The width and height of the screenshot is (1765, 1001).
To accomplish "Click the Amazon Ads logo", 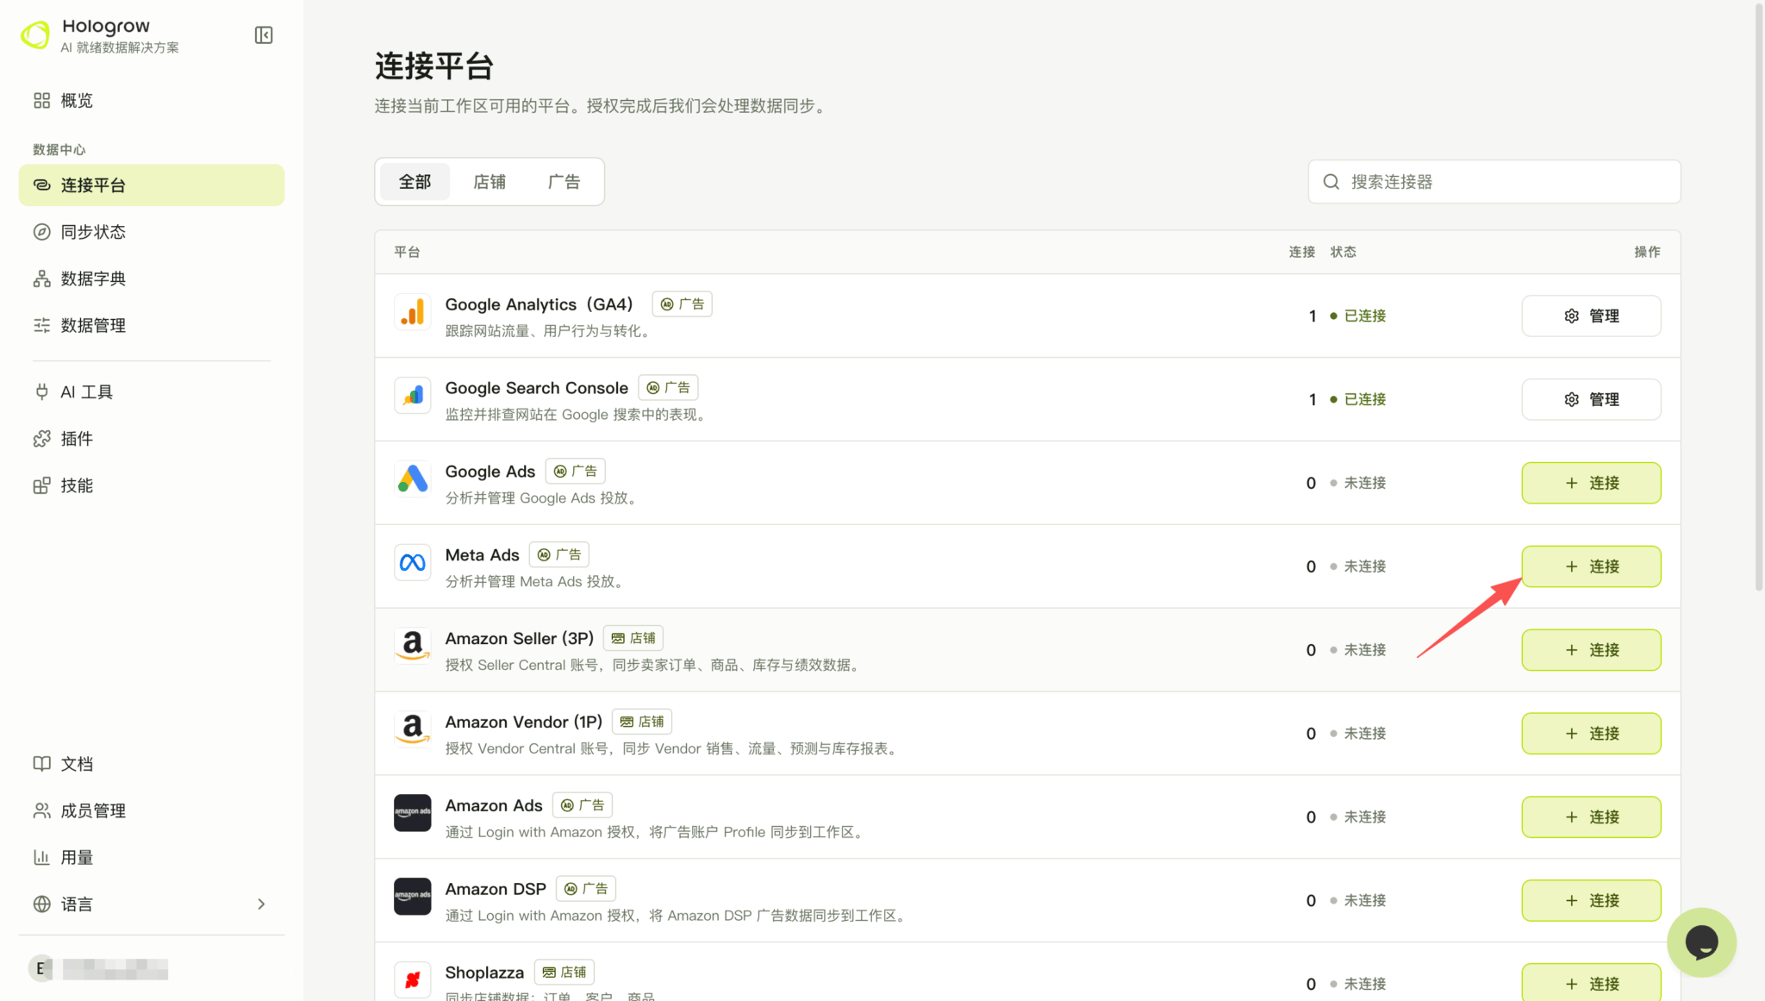I will point(413,813).
